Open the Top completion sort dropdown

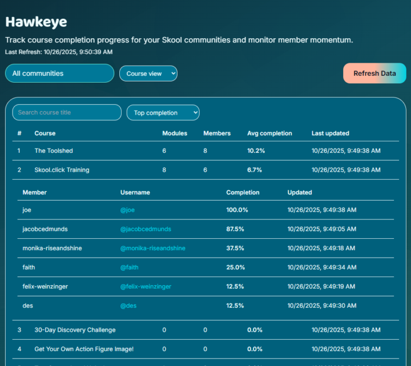(163, 113)
